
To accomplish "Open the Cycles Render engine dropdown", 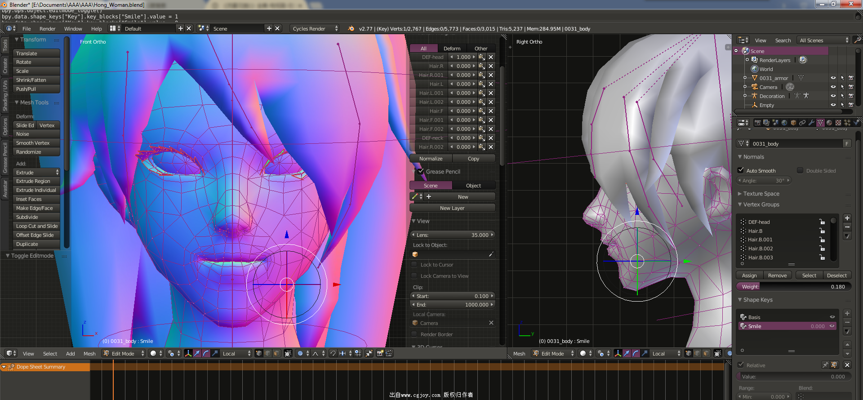I will tap(314, 28).
